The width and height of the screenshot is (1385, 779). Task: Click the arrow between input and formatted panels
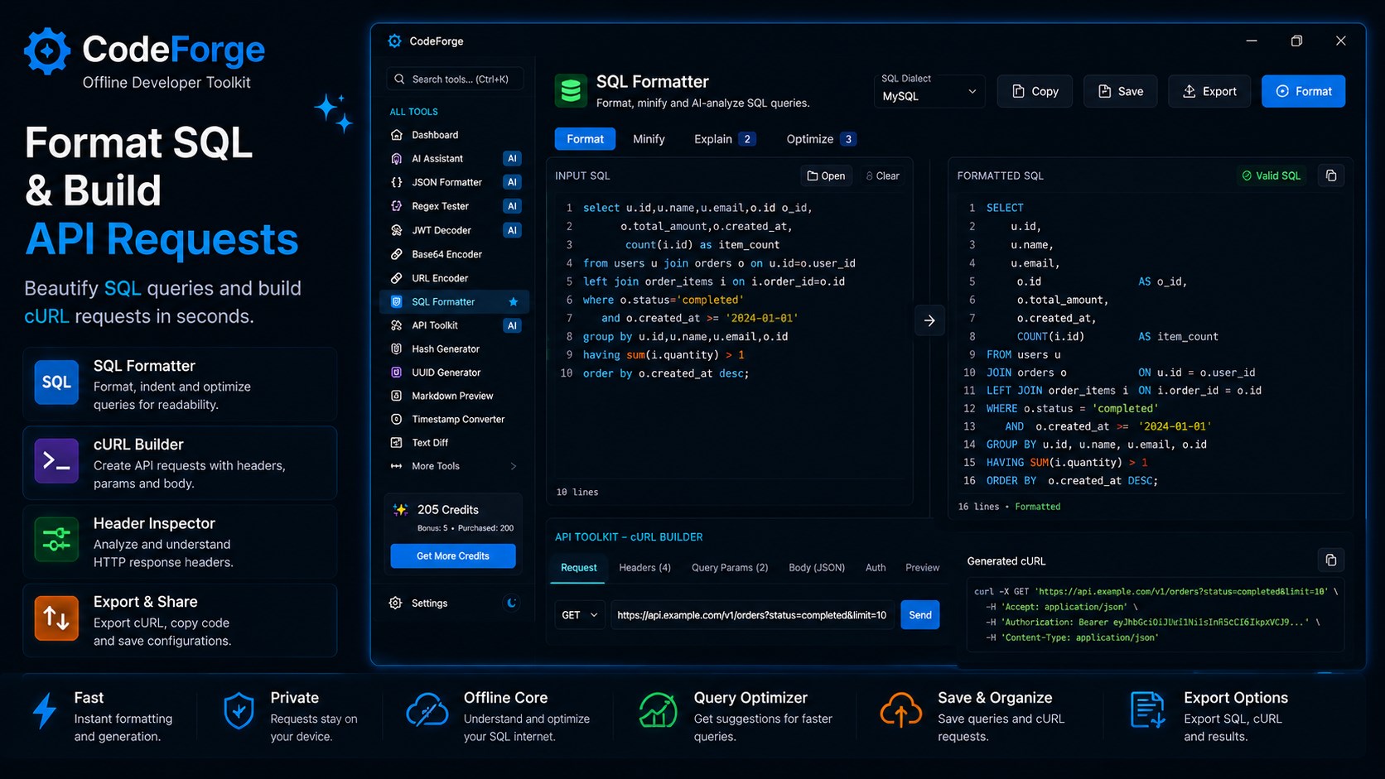click(929, 320)
